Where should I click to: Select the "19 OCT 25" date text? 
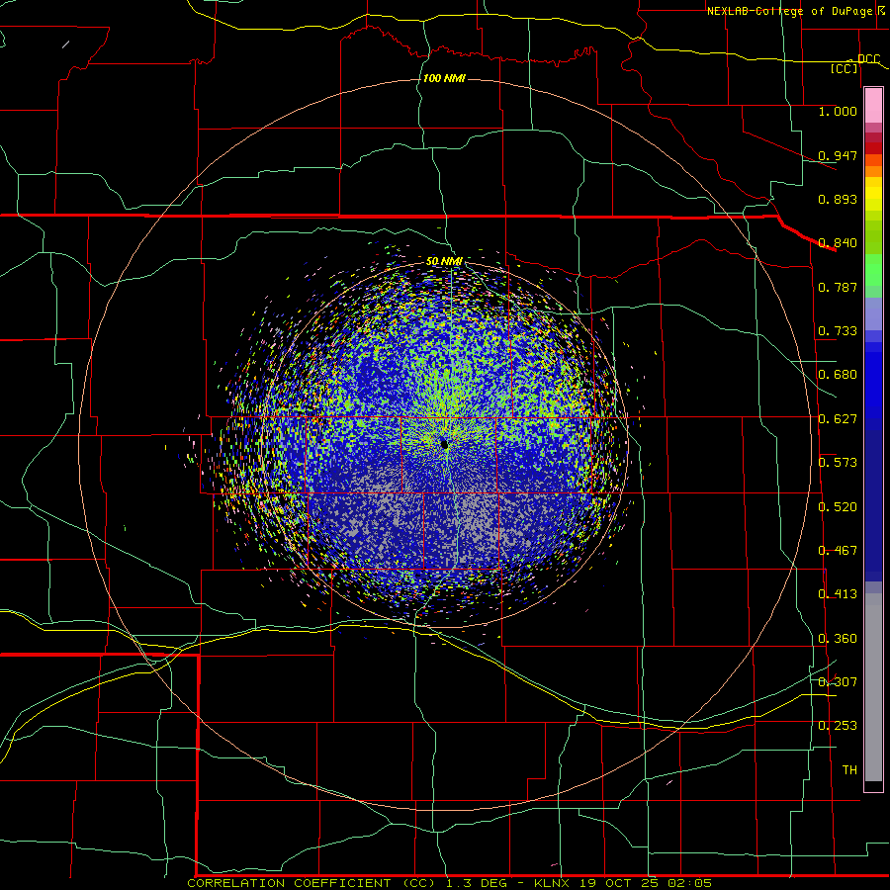pos(618,883)
